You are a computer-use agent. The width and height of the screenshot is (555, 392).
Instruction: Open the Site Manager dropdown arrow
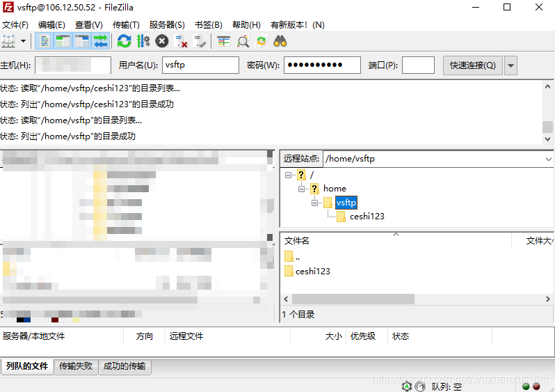click(24, 41)
